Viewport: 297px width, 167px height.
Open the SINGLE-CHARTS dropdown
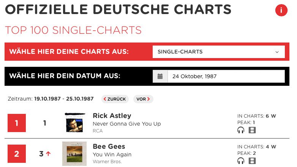tap(219, 52)
